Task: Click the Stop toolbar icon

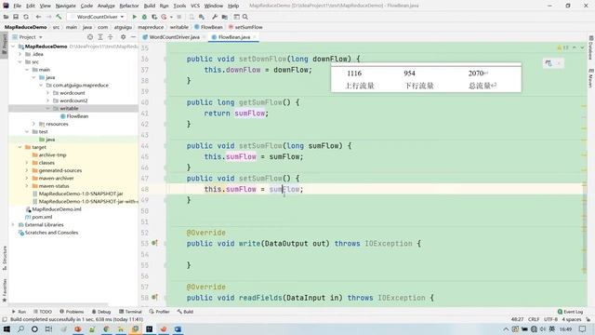Action: (x=179, y=17)
